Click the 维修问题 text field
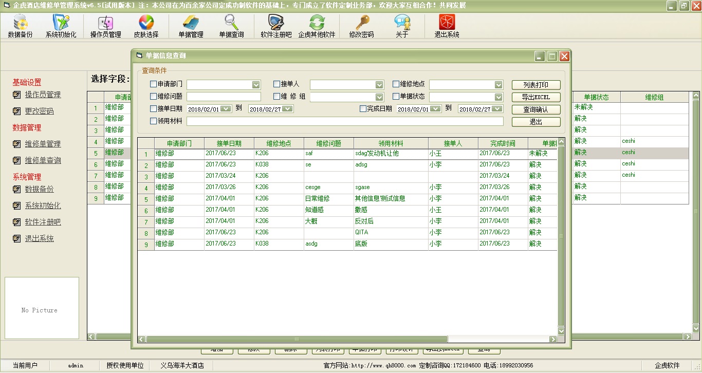Image resolution: width=702 pixels, height=373 pixels. 224,97
